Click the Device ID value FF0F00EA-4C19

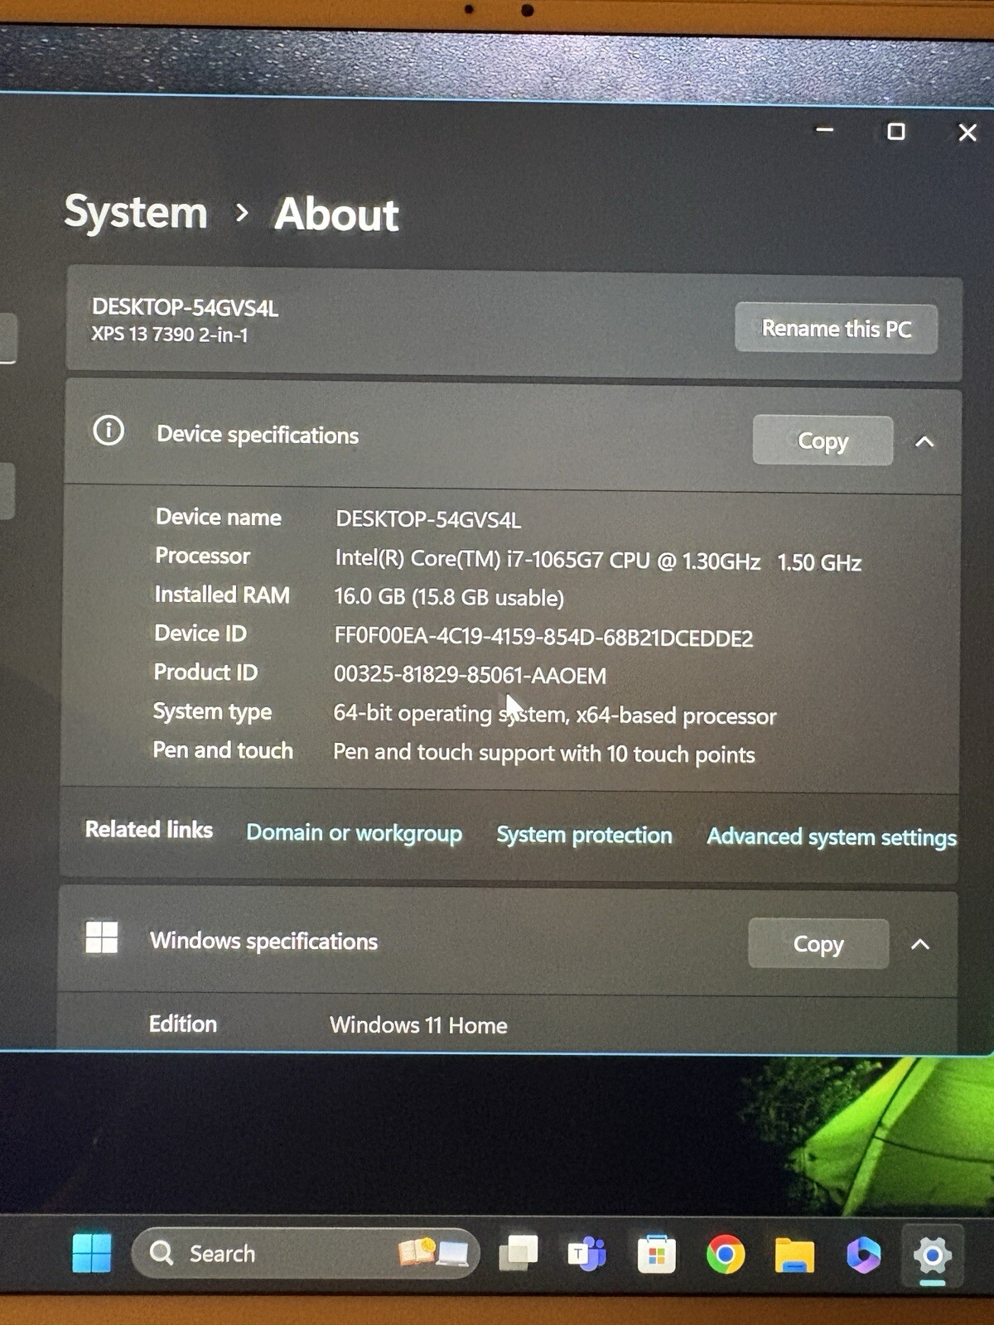point(543,637)
